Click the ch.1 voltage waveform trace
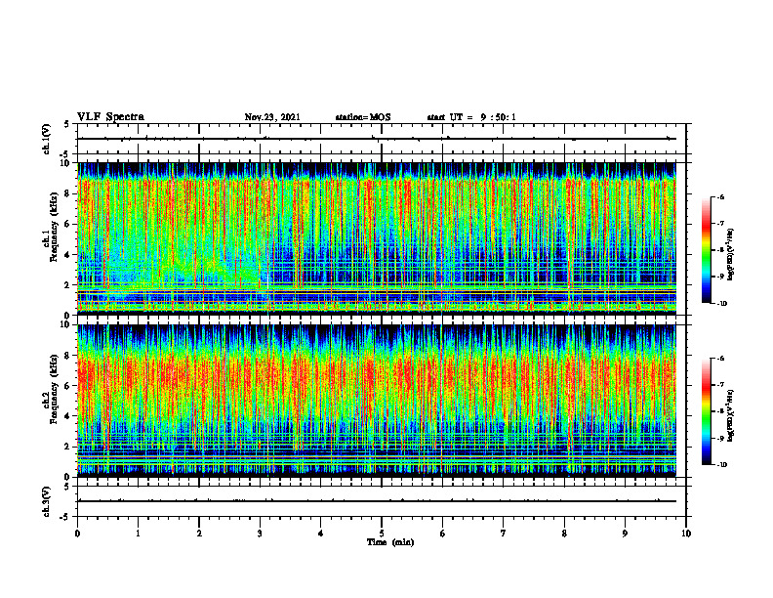This screenshot has width=773, height=598. [x=377, y=139]
